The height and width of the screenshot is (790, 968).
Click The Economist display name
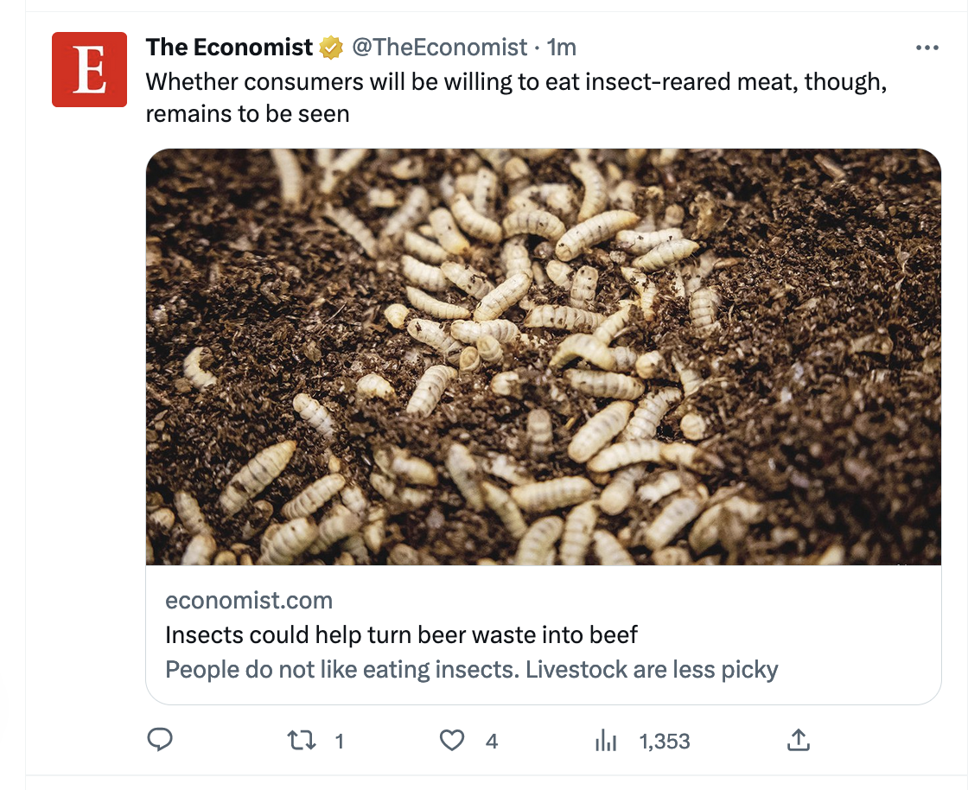[229, 47]
